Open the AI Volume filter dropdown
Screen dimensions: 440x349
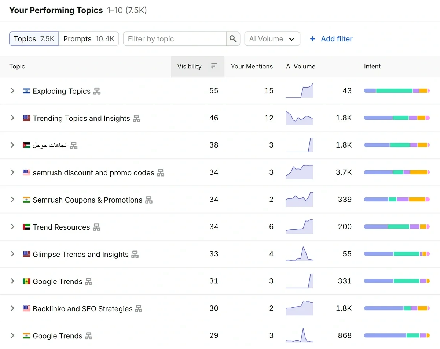pyautogui.click(x=272, y=39)
